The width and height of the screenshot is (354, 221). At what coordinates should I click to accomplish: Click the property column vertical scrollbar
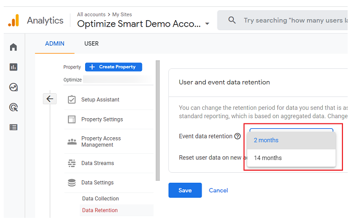tap(158, 120)
